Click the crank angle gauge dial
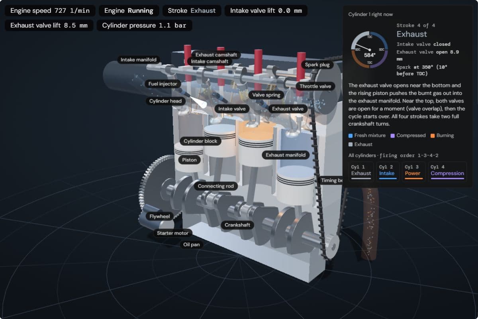478x319 pixels. [370, 49]
